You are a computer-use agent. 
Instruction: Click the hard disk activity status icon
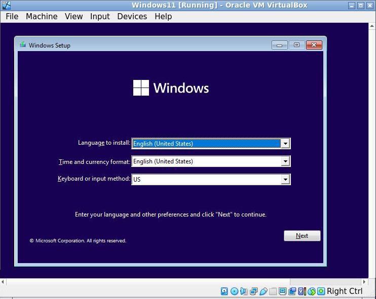click(x=224, y=291)
